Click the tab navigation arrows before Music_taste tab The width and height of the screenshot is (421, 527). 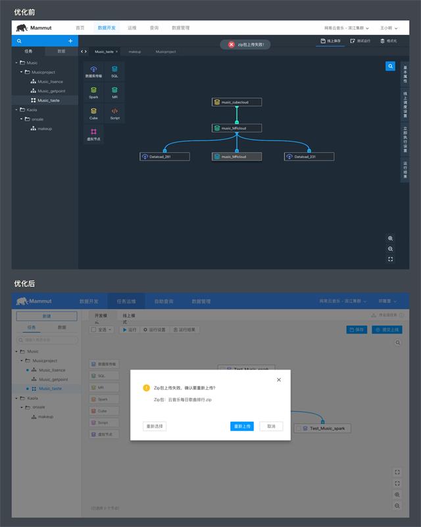click(x=84, y=51)
